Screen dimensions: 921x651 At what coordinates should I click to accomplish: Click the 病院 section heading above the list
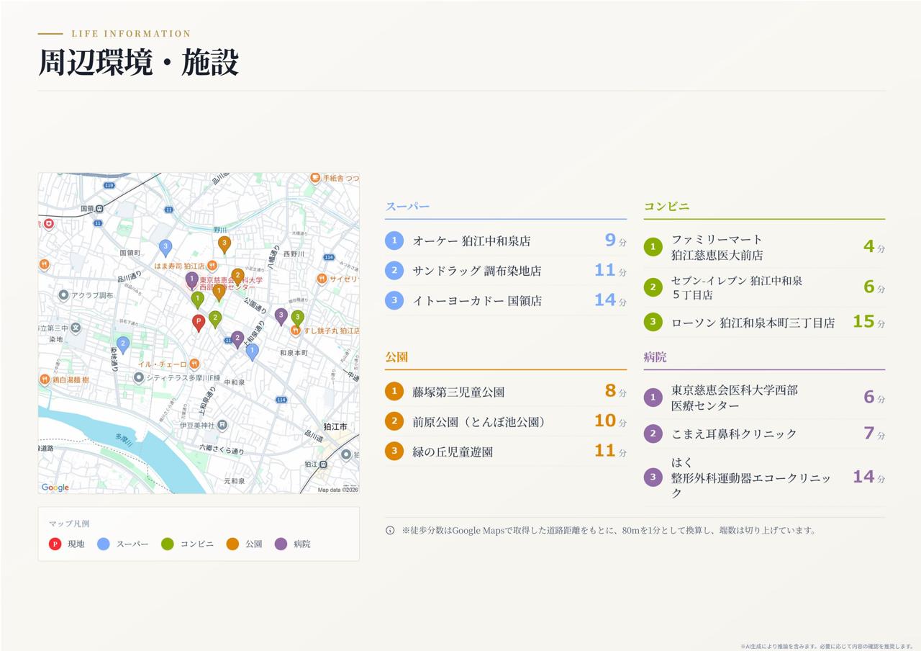[655, 357]
